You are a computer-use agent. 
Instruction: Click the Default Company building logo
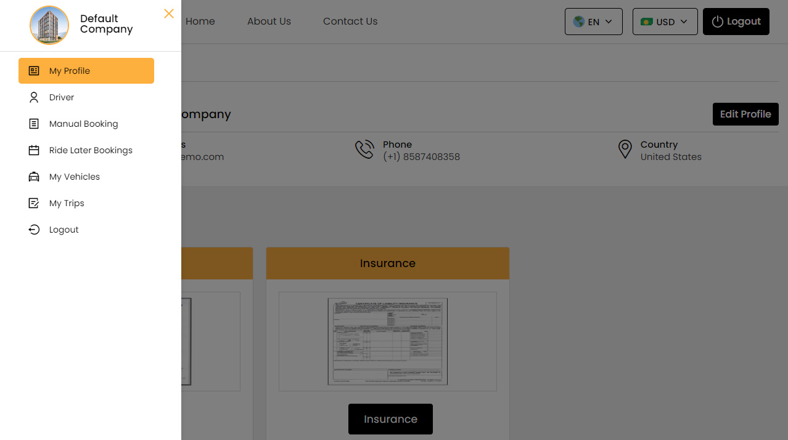(49, 25)
